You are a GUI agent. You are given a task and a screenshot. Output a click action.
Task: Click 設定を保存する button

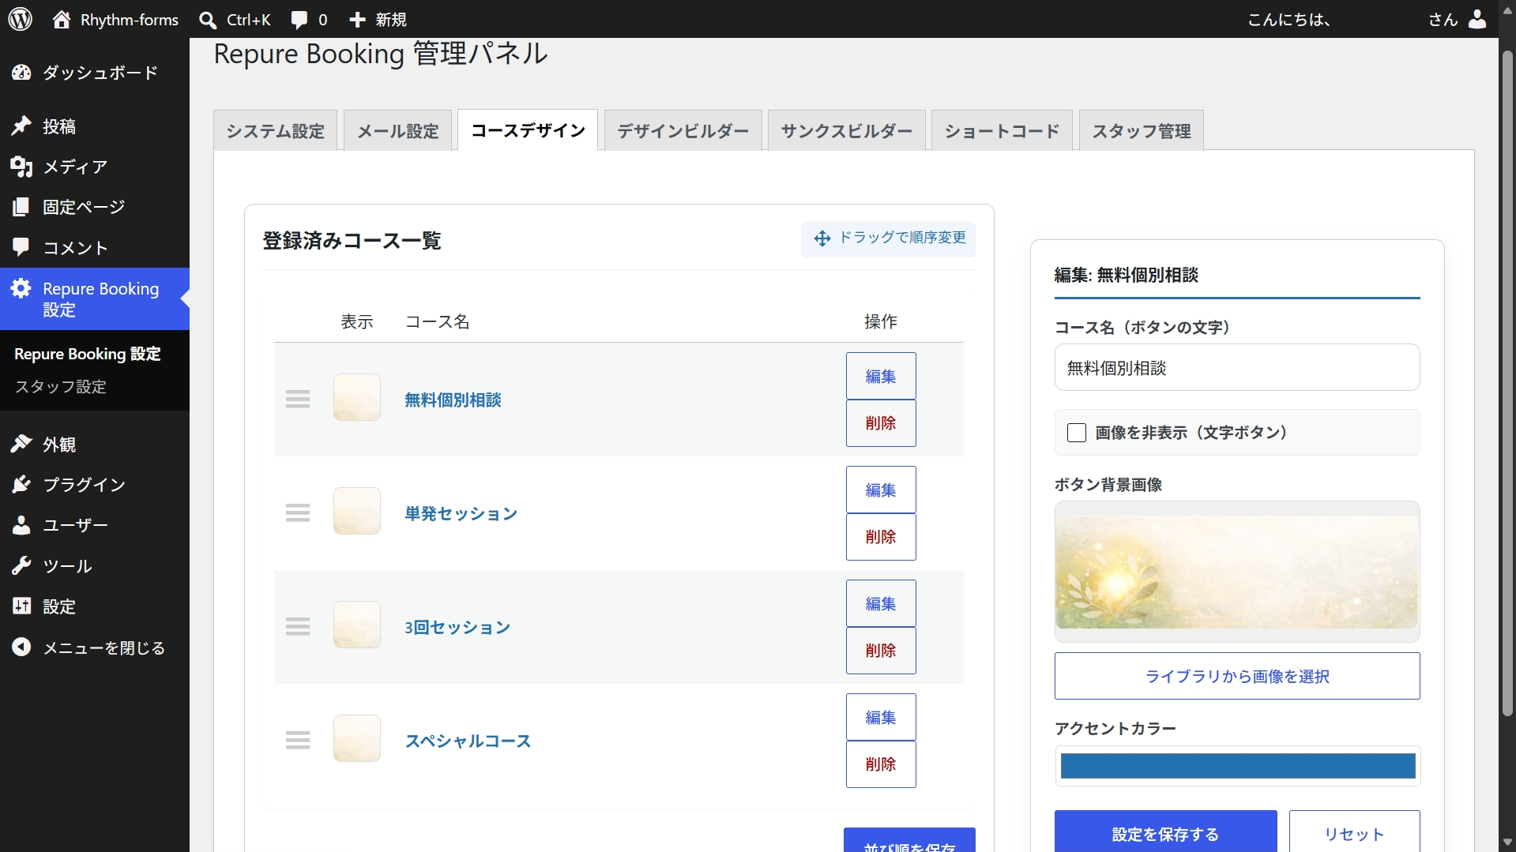(1165, 832)
